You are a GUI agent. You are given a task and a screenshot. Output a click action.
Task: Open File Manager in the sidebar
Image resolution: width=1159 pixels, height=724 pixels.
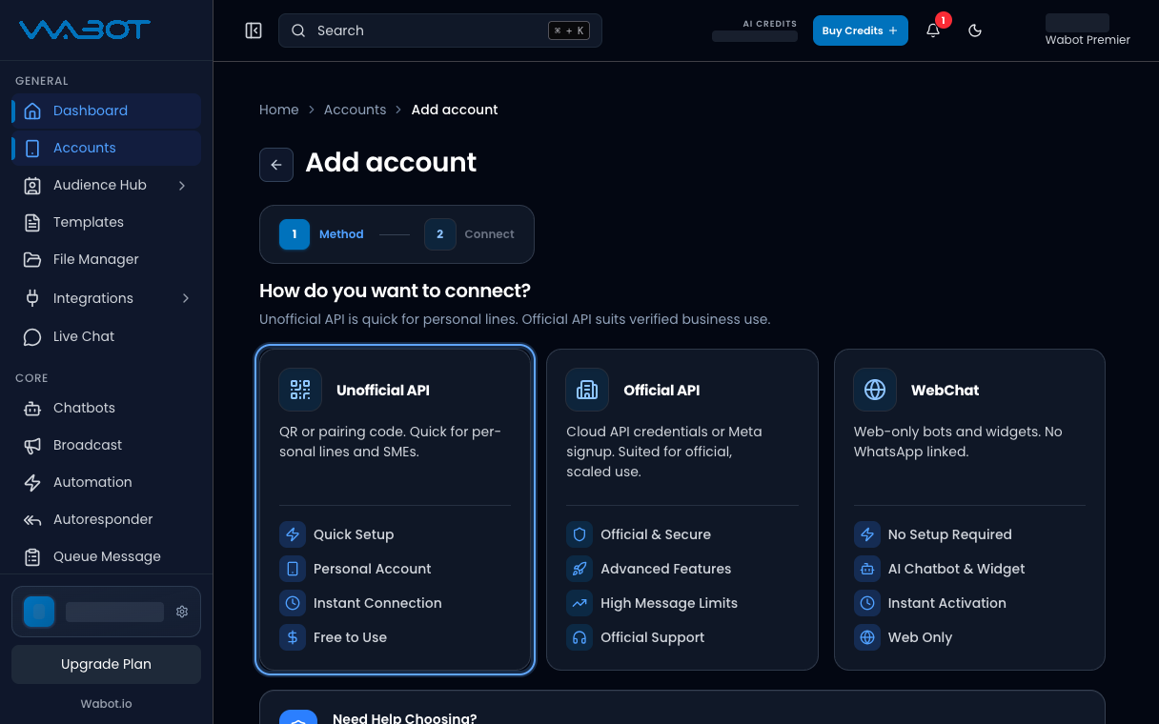point(107,259)
